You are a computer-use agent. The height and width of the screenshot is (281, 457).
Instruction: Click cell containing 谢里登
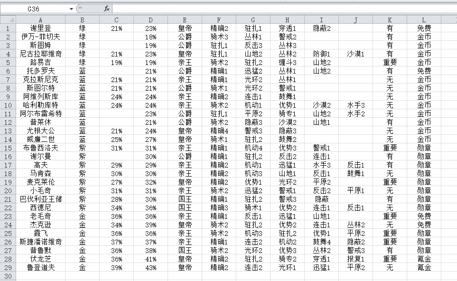point(40,28)
